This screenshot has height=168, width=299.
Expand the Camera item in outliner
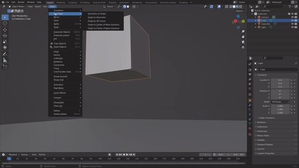(x=256, y=17)
